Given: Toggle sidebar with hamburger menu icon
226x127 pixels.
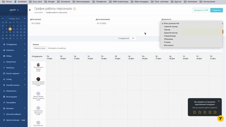Looking at the screenshot, I should [30, 10].
